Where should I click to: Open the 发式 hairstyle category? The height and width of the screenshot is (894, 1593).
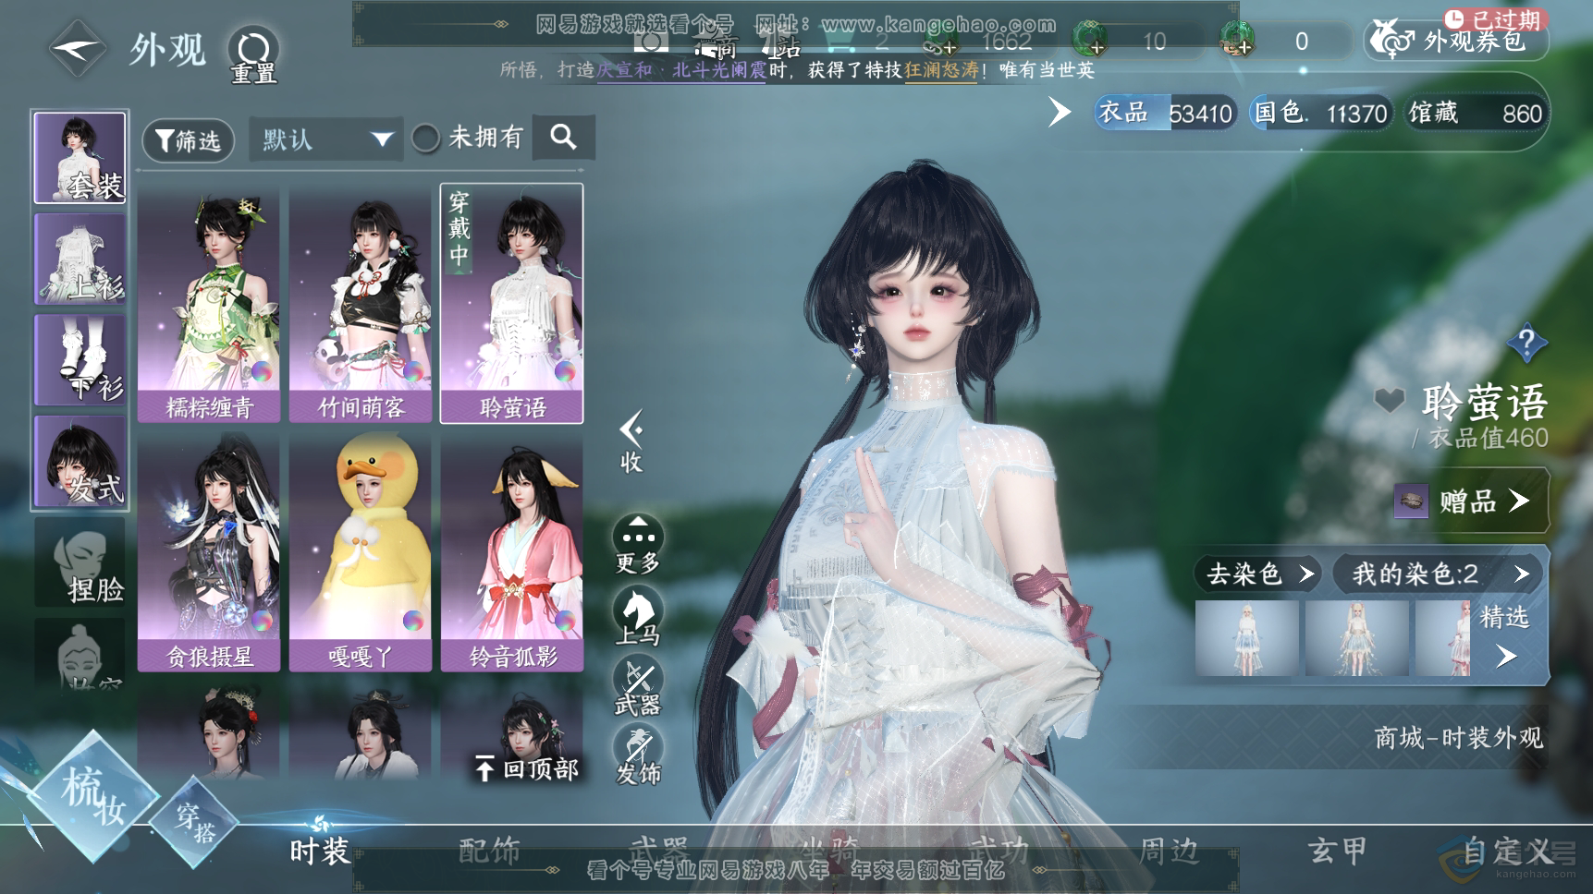tap(80, 460)
